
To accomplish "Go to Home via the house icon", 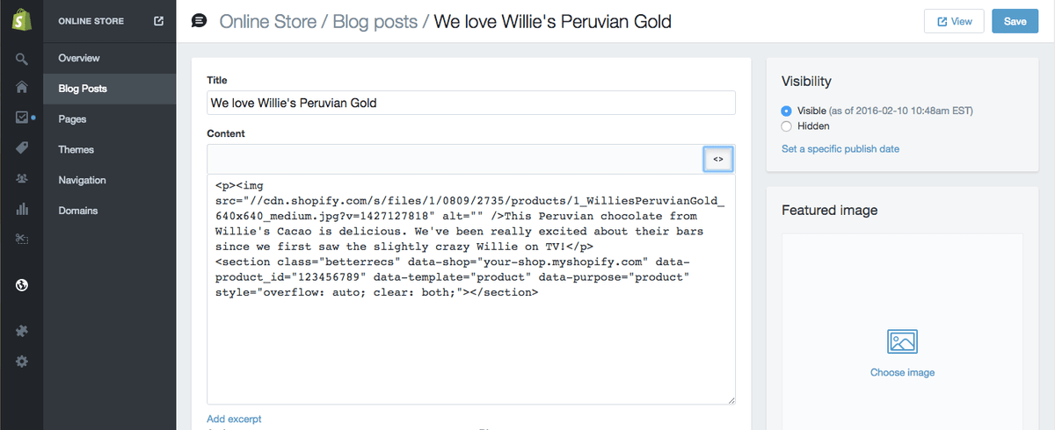I will click(22, 88).
